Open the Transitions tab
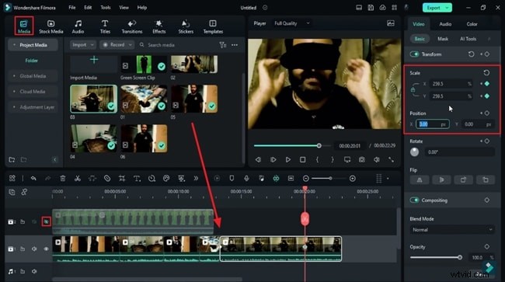Image resolution: width=505 pixels, height=282 pixels. coord(132,26)
